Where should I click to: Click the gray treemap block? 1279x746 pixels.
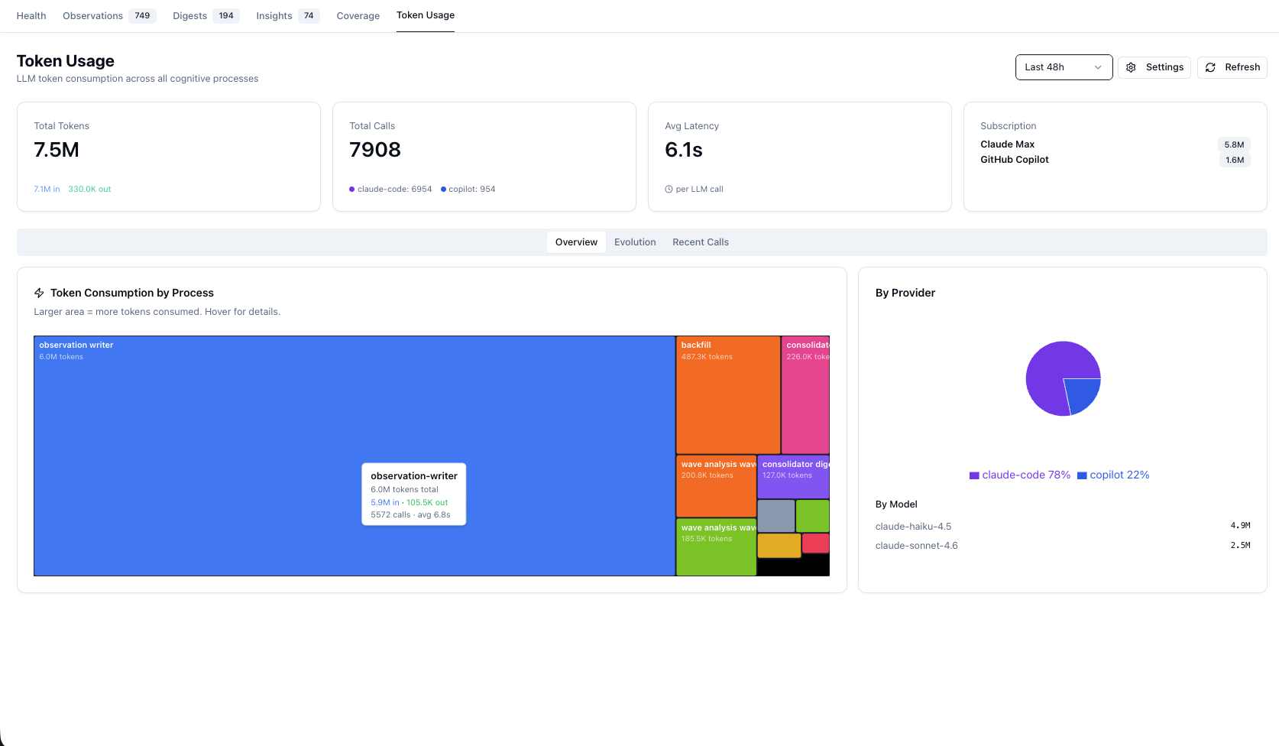(x=776, y=516)
